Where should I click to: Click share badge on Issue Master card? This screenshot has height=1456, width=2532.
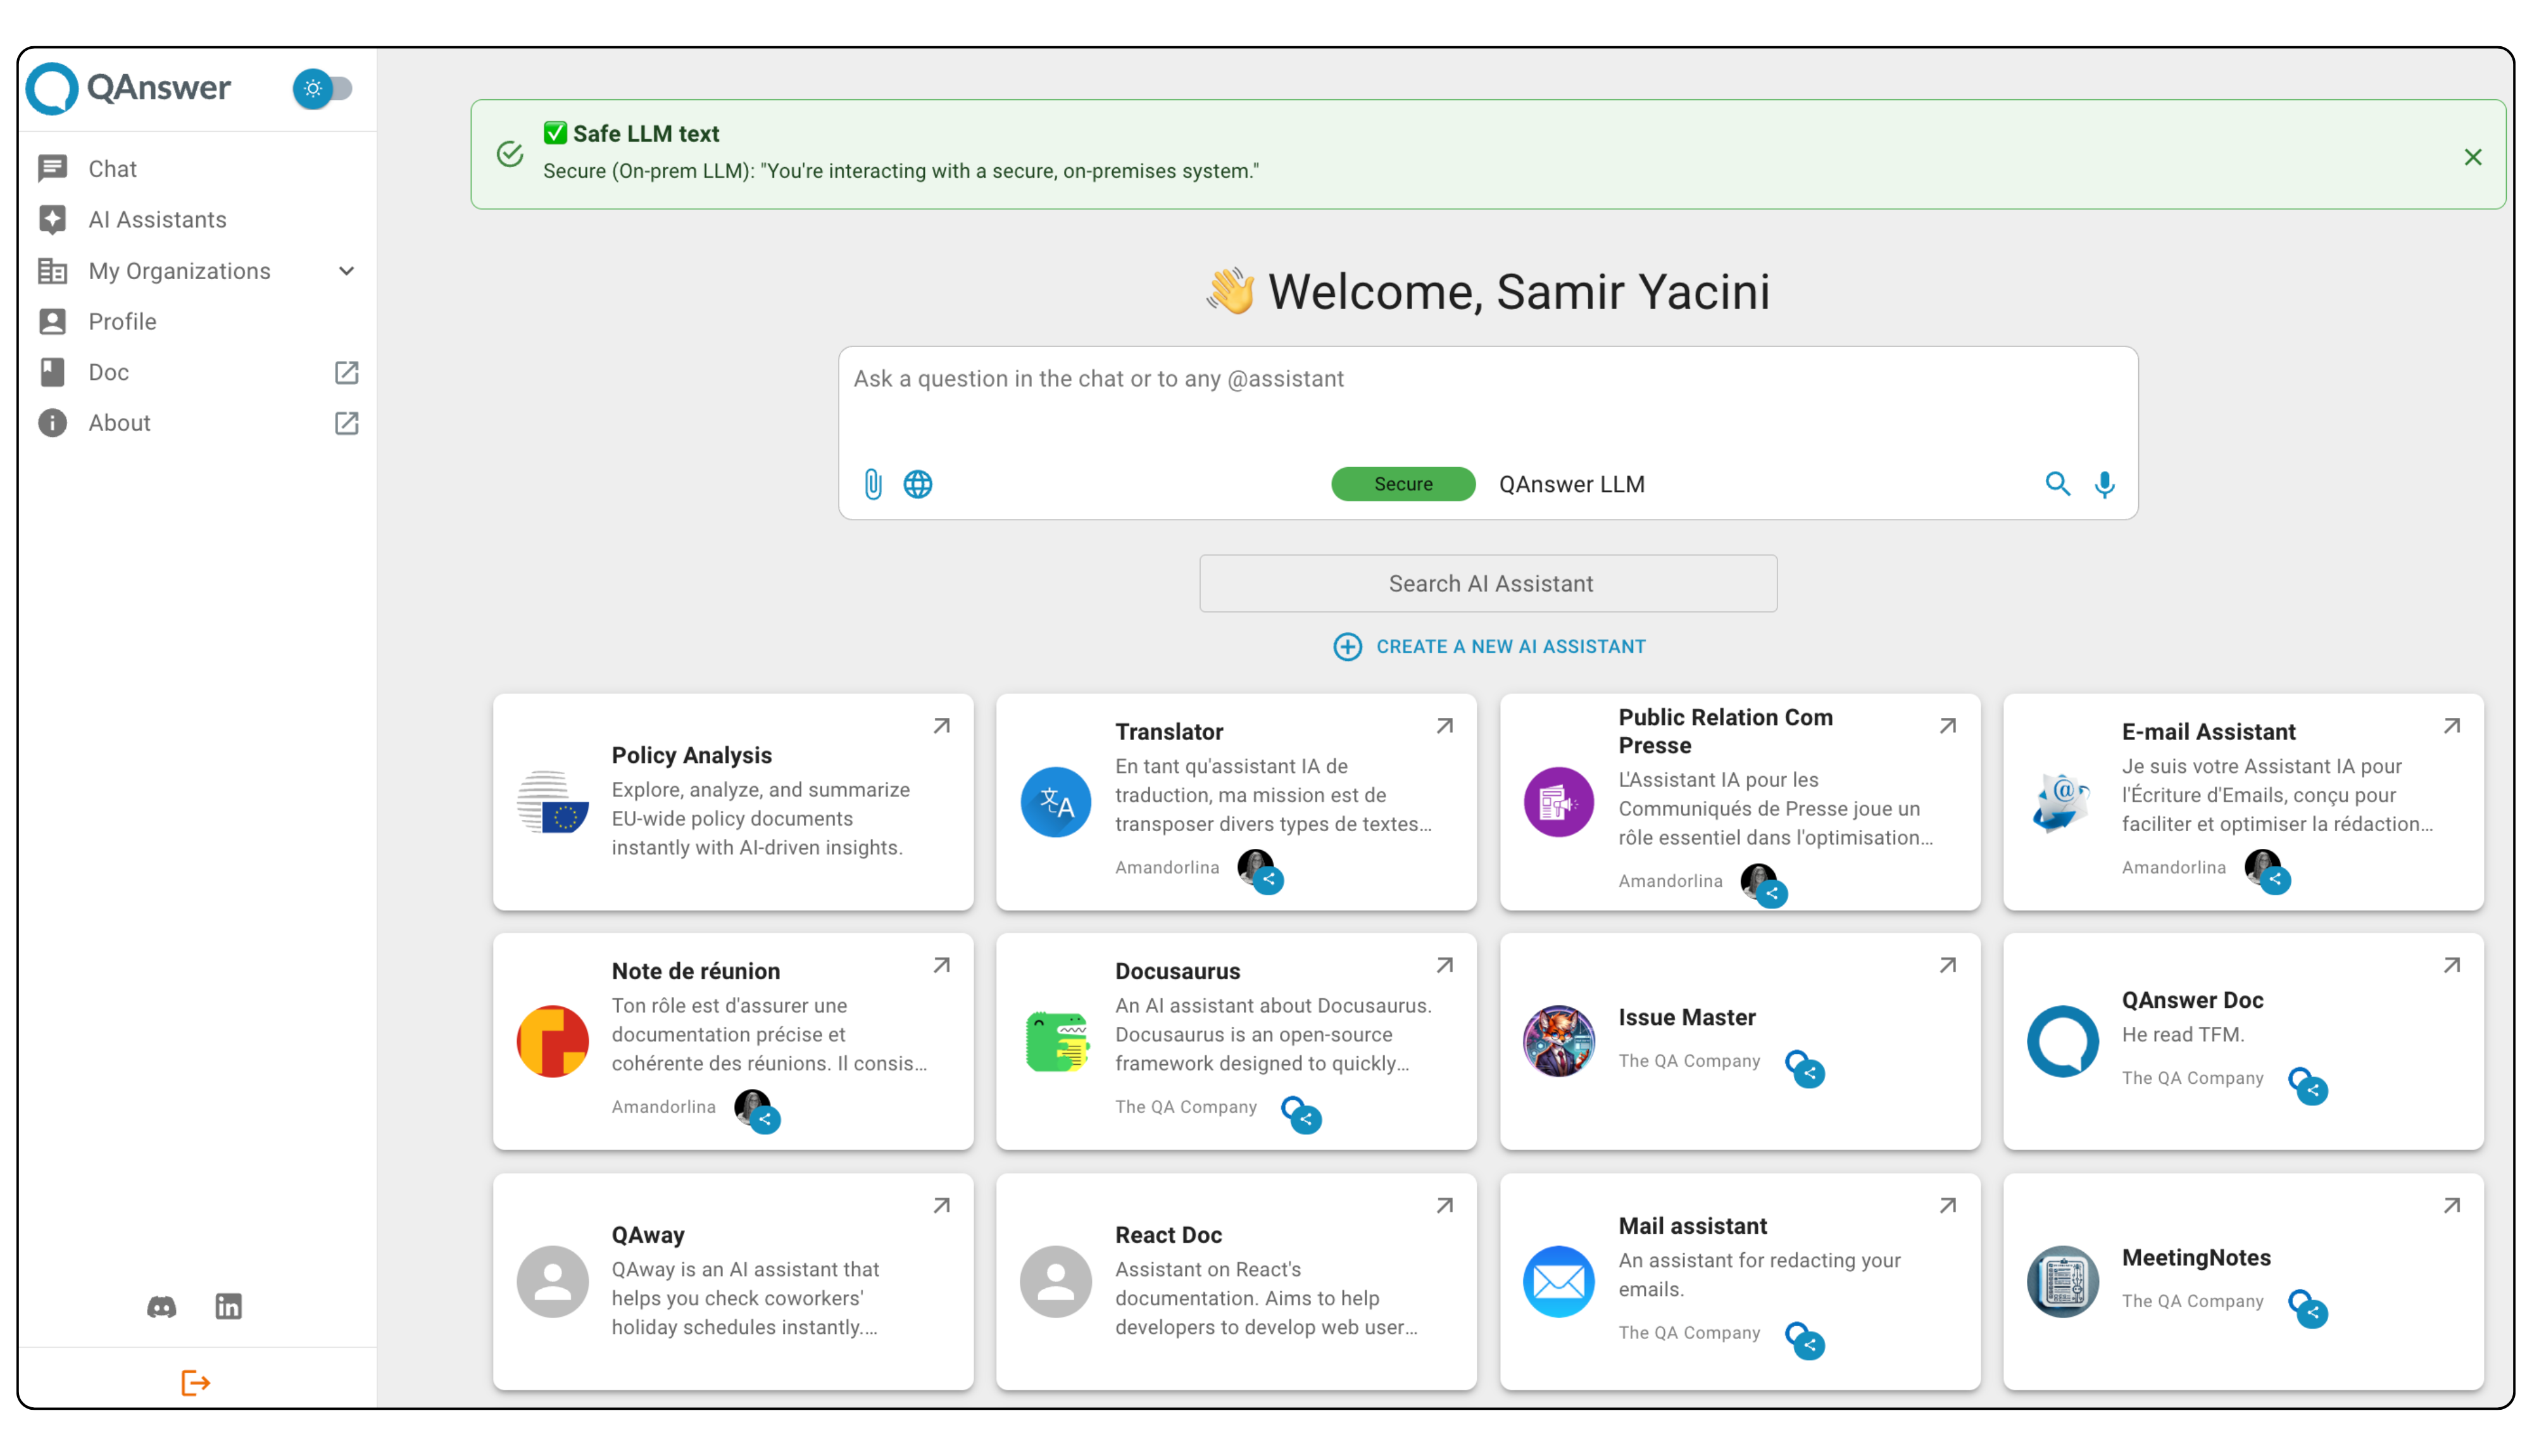(1810, 1073)
